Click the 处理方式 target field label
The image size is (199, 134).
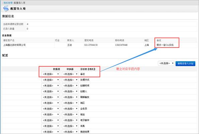(85, 80)
